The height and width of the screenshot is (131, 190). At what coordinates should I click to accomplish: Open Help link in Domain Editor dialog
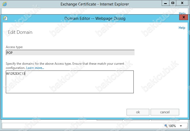pyautogui.click(x=182, y=28)
